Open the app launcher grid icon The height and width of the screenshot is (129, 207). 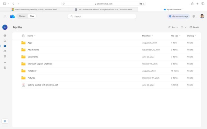coord(5,16)
